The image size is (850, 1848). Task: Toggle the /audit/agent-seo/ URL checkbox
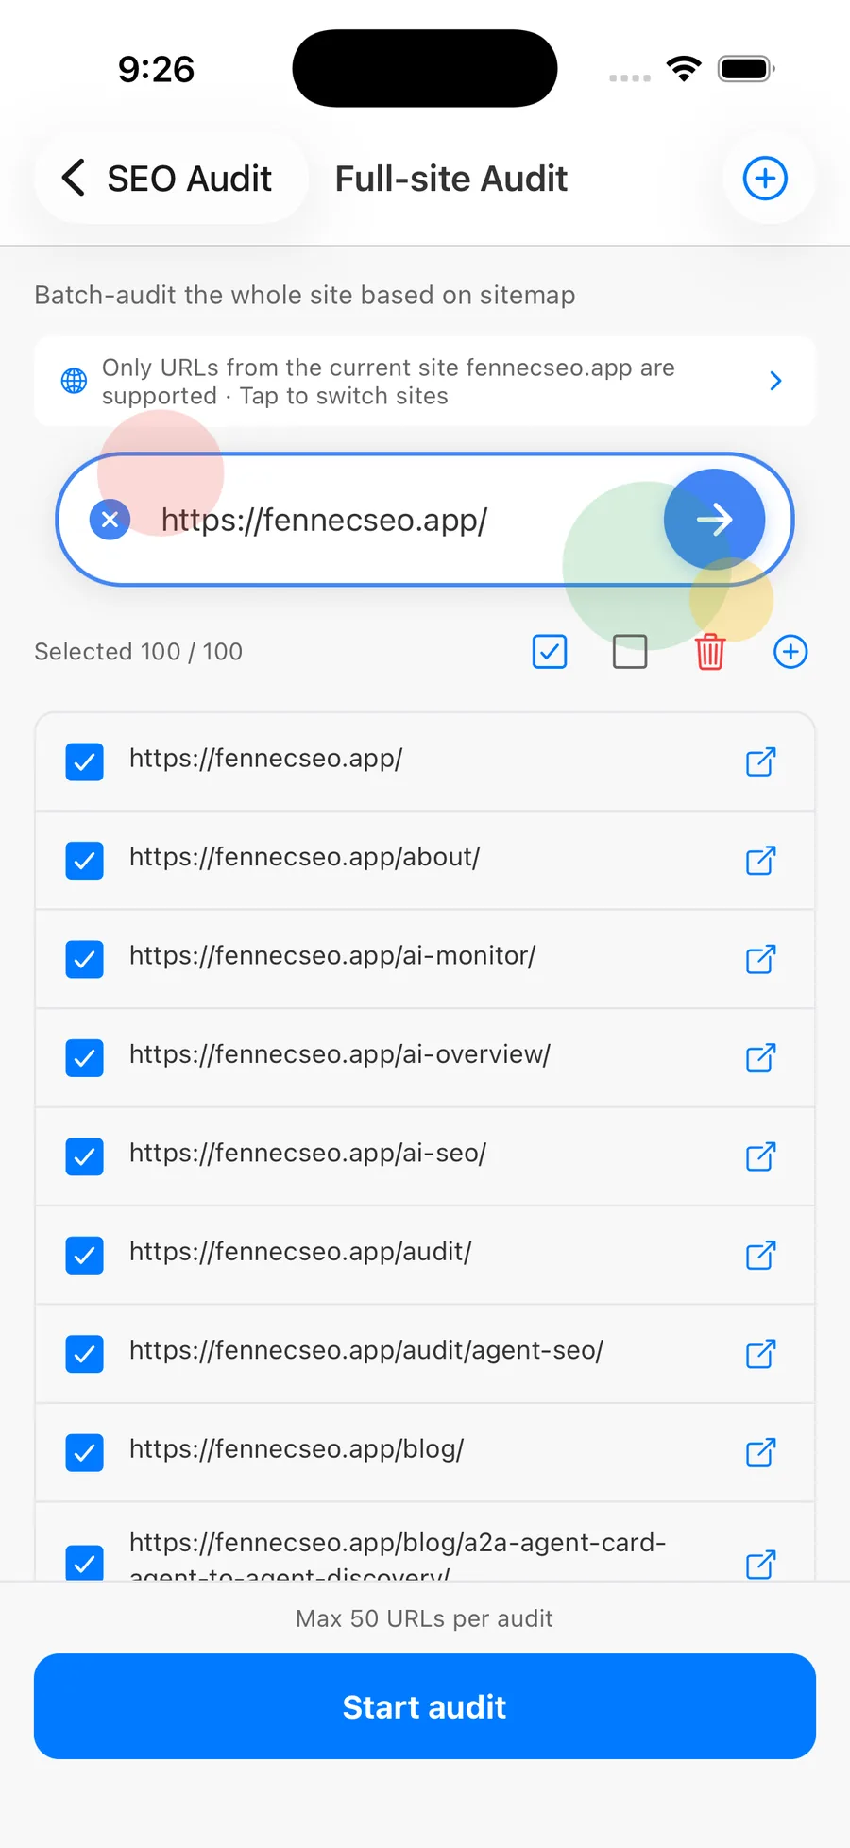click(85, 1354)
